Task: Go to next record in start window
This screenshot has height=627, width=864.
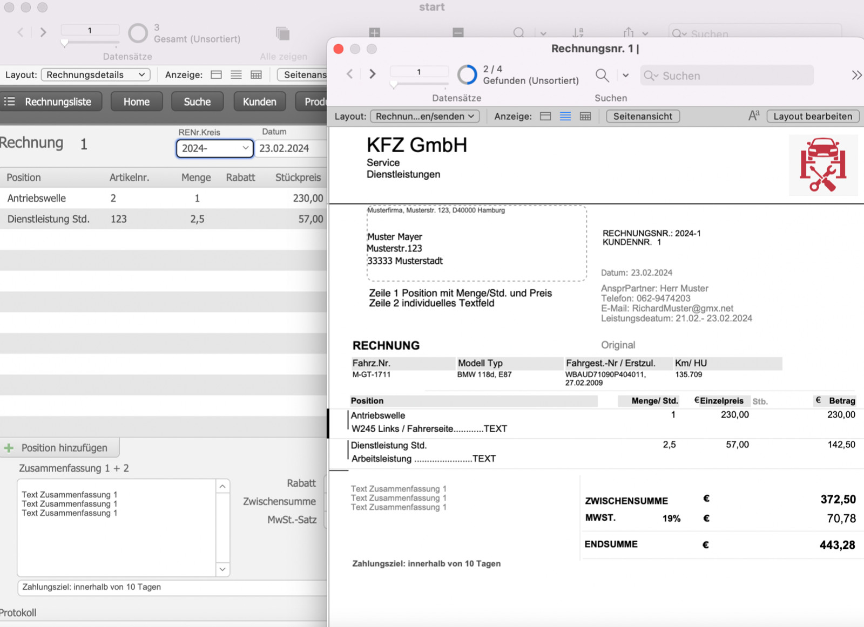Action: coord(43,32)
